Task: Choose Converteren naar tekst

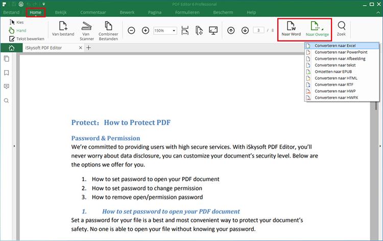Action: [342, 65]
